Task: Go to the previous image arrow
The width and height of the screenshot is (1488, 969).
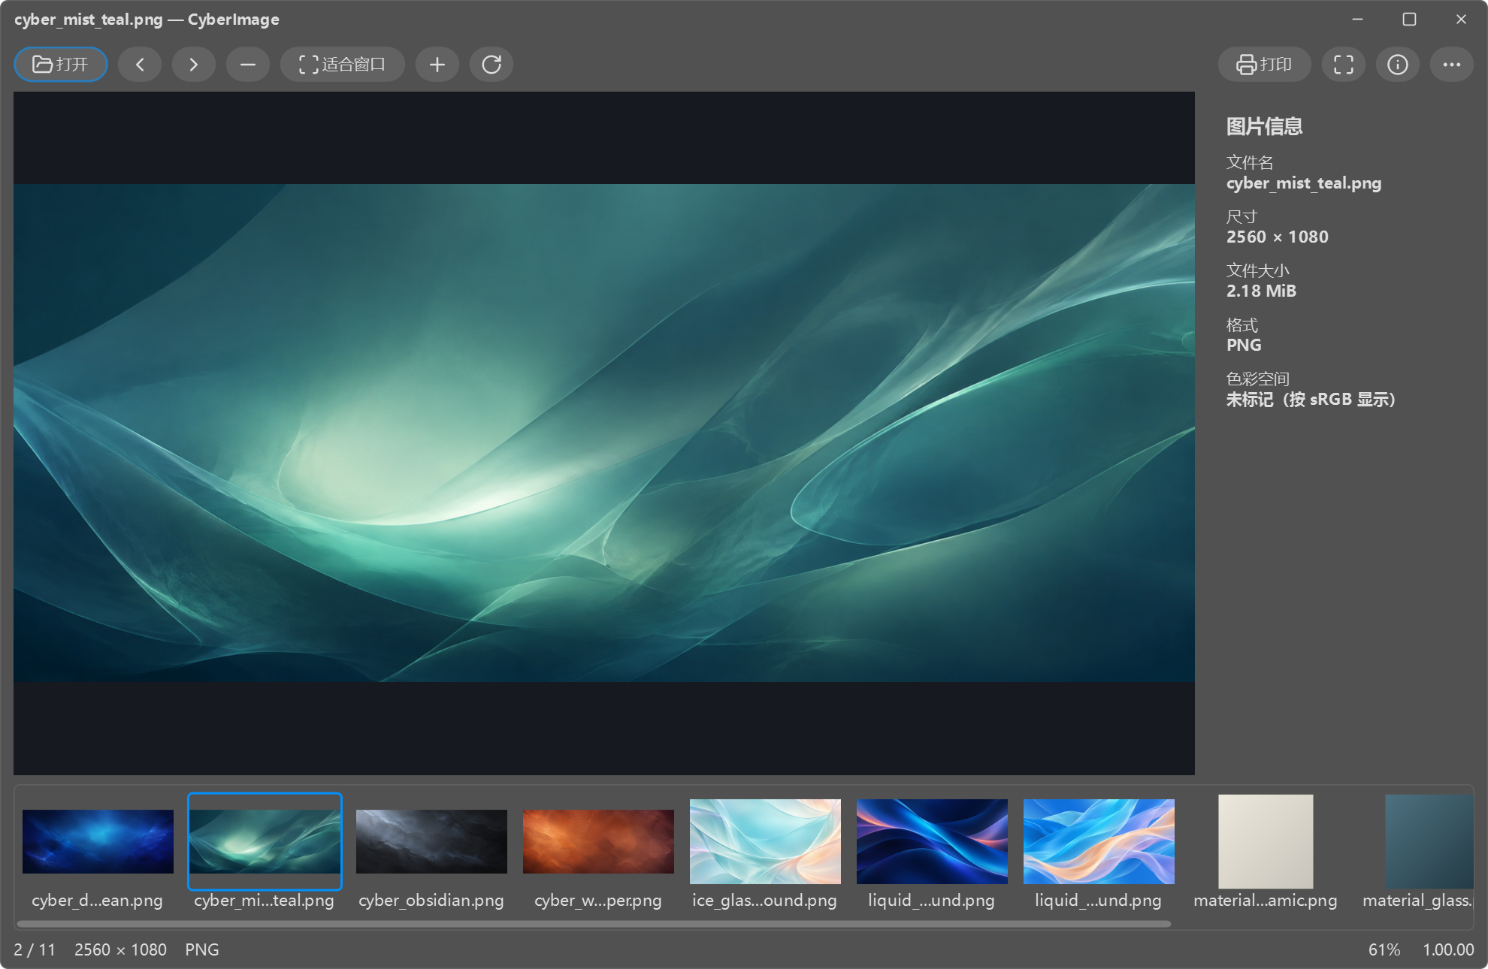Action: [140, 65]
